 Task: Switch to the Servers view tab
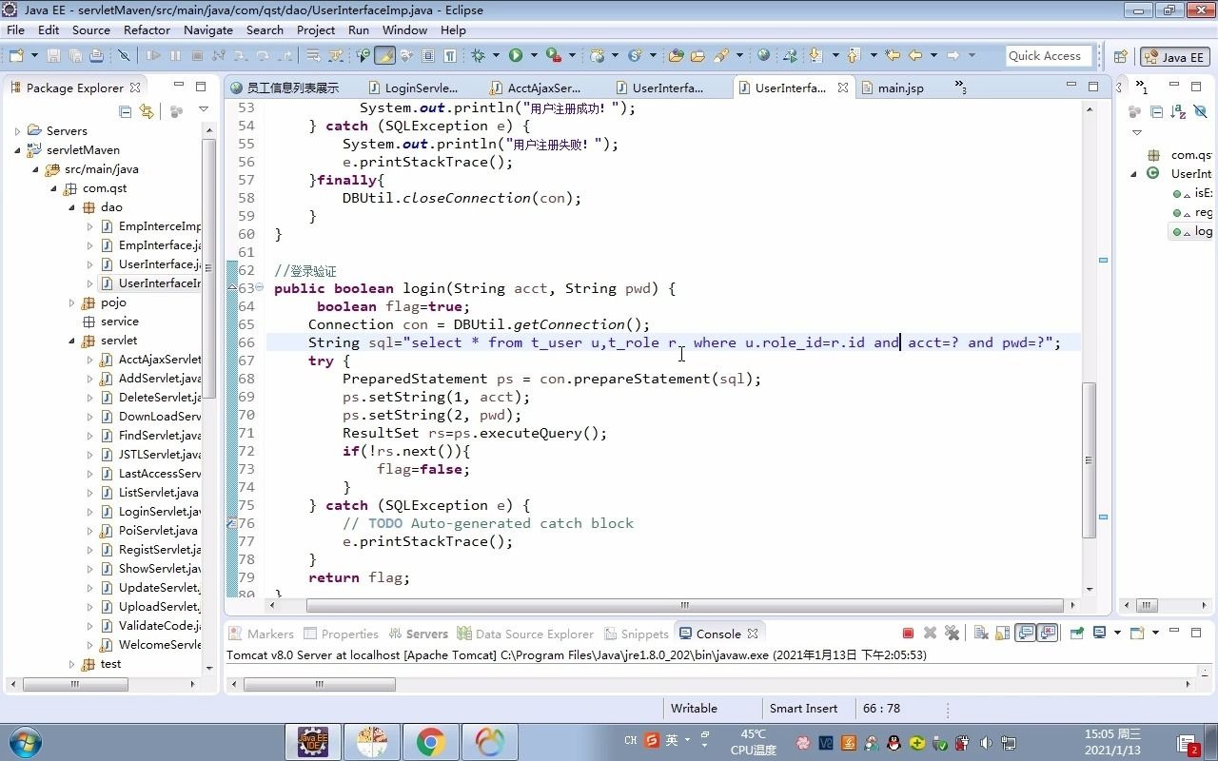tap(417, 634)
